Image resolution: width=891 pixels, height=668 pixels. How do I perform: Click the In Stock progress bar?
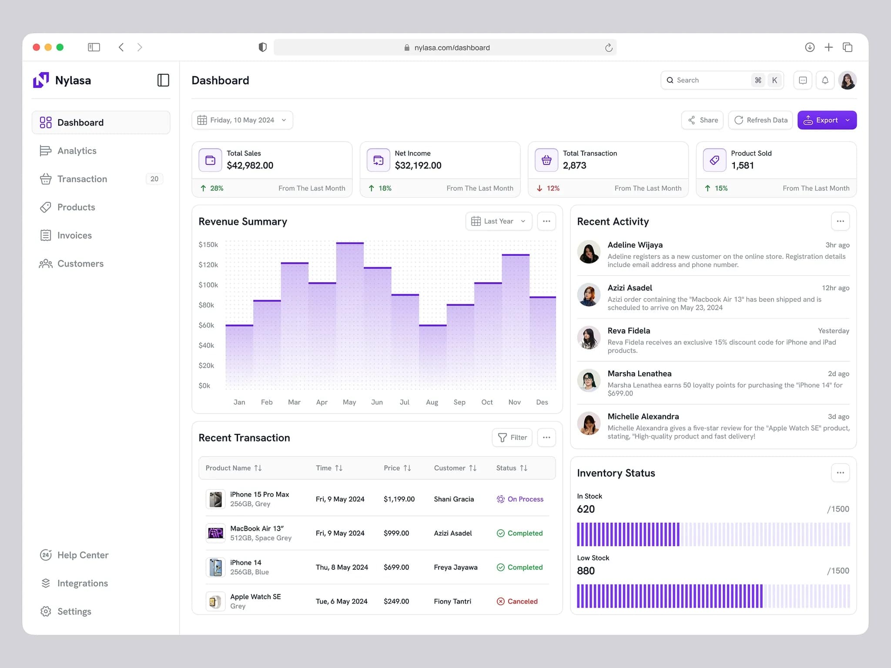[713, 534]
